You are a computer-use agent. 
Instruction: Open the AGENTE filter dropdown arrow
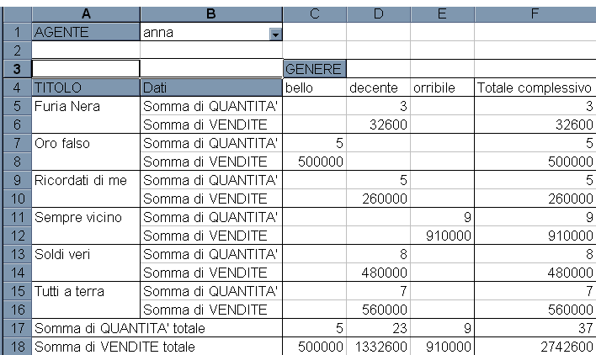coord(275,34)
